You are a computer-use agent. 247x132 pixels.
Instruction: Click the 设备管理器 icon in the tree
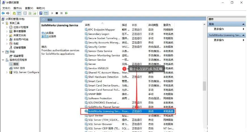11,48
